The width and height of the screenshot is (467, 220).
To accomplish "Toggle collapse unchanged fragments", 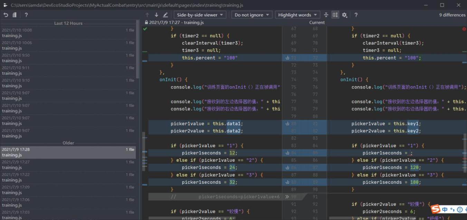I will (x=326, y=15).
